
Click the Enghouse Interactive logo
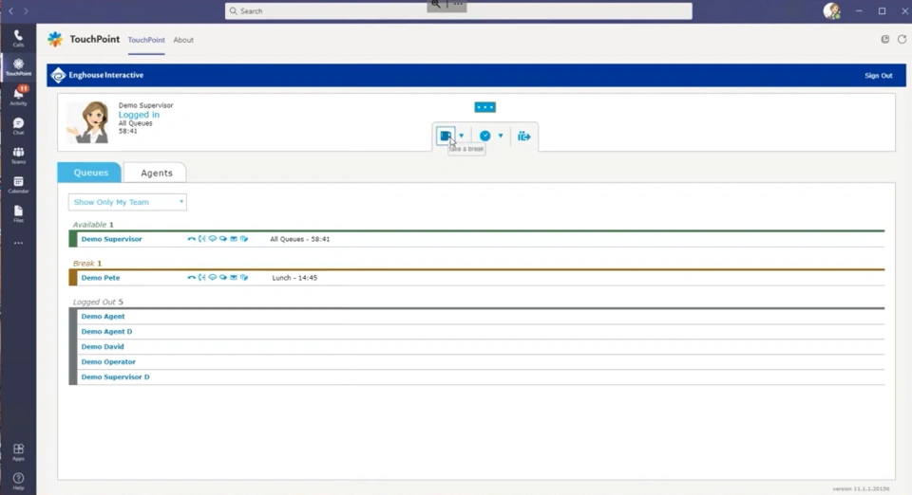pyautogui.click(x=98, y=76)
